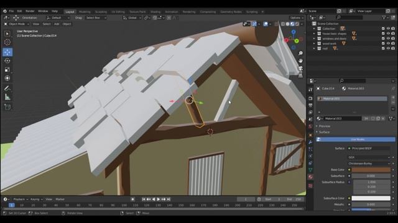Click the Zoom view magnifier icon
Viewport: 398px width, 223px height.
(x=300, y=53)
